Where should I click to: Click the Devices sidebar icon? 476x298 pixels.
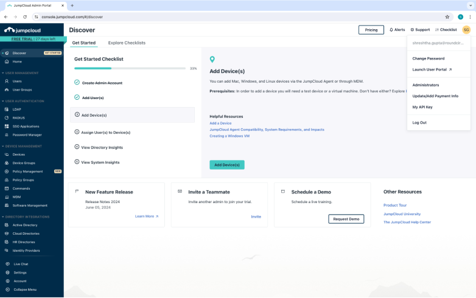click(x=7, y=154)
